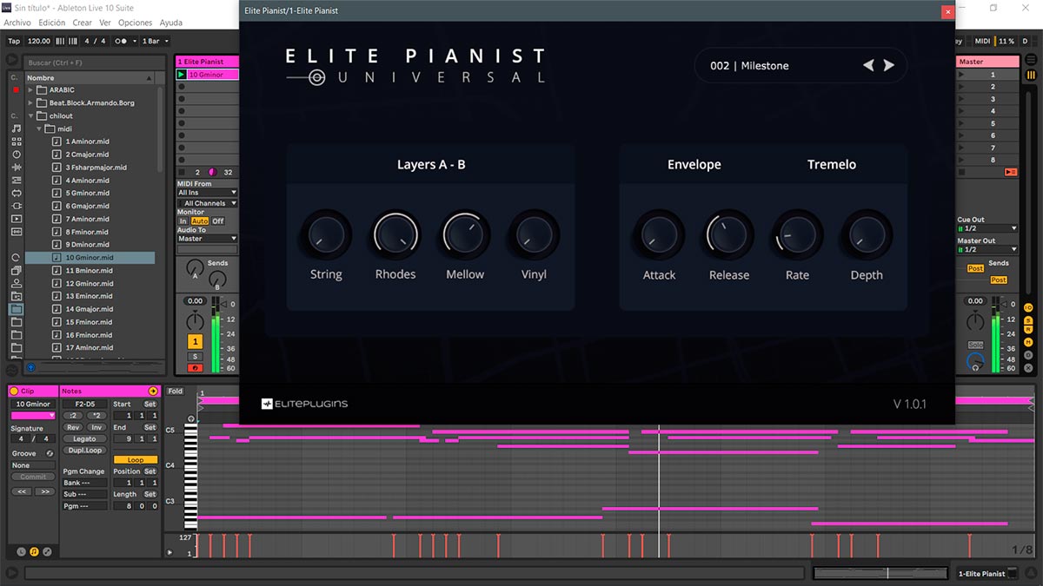Screen dimensions: 1043x586
Task: Open the Opciones menu
Action: point(135,23)
